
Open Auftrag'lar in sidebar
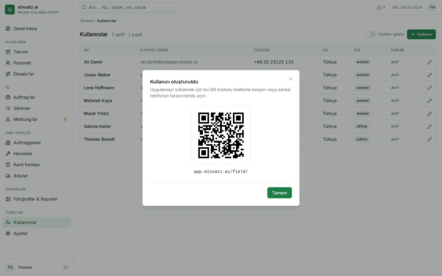click(x=37, y=97)
